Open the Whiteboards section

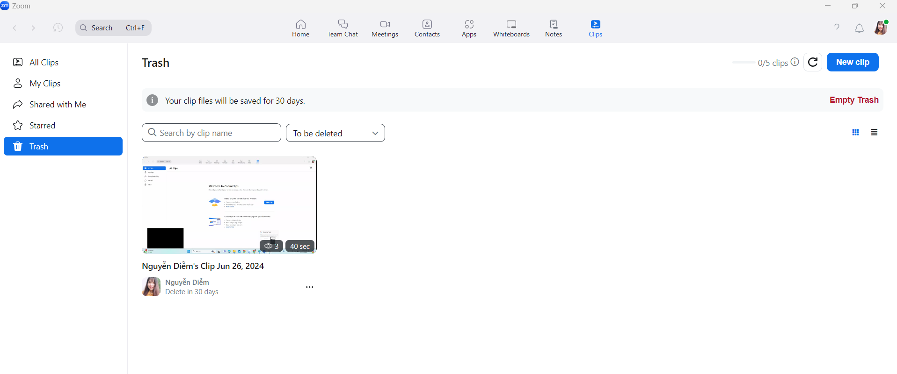511,28
